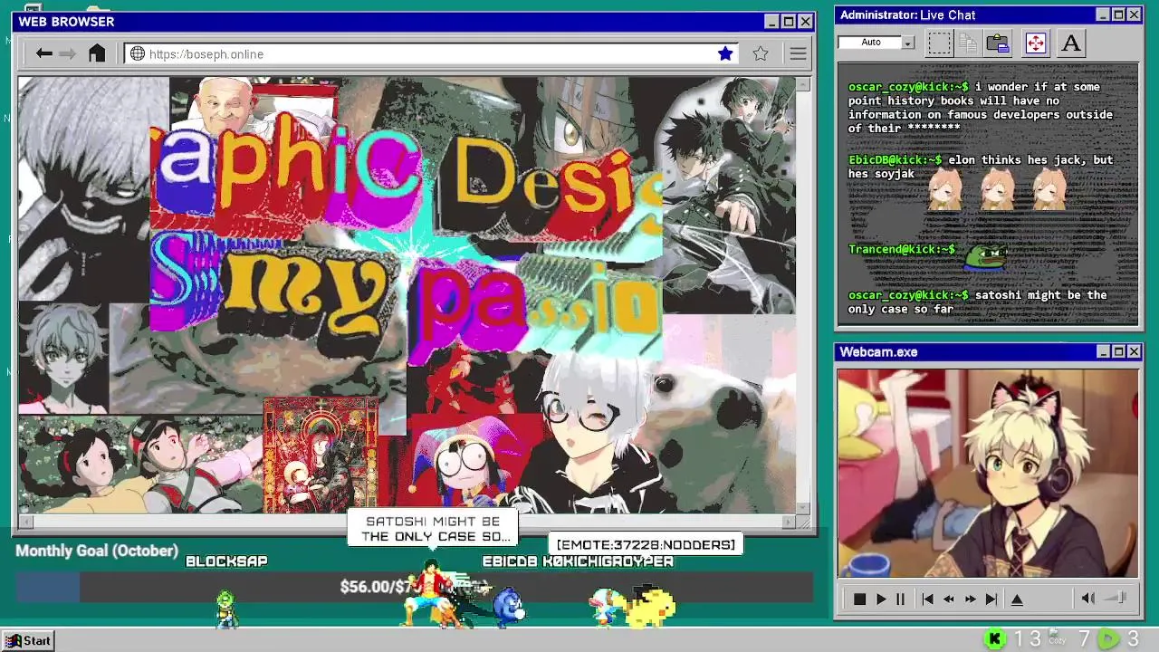The height and width of the screenshot is (652, 1159).
Task: Click the red four-arrow move icon
Action: (1036, 43)
